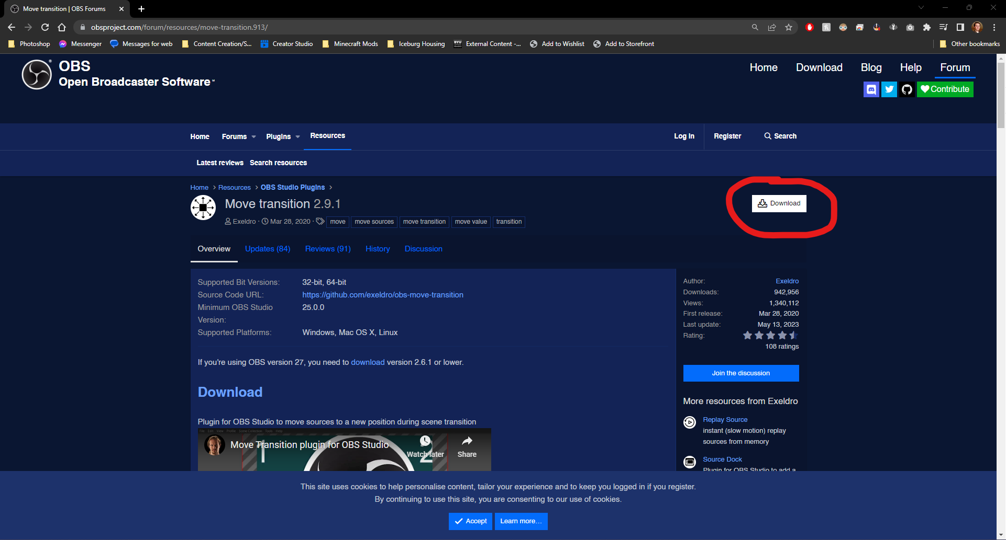Click Join the discussion button
Viewport: 1006px width, 540px height.
click(x=741, y=373)
